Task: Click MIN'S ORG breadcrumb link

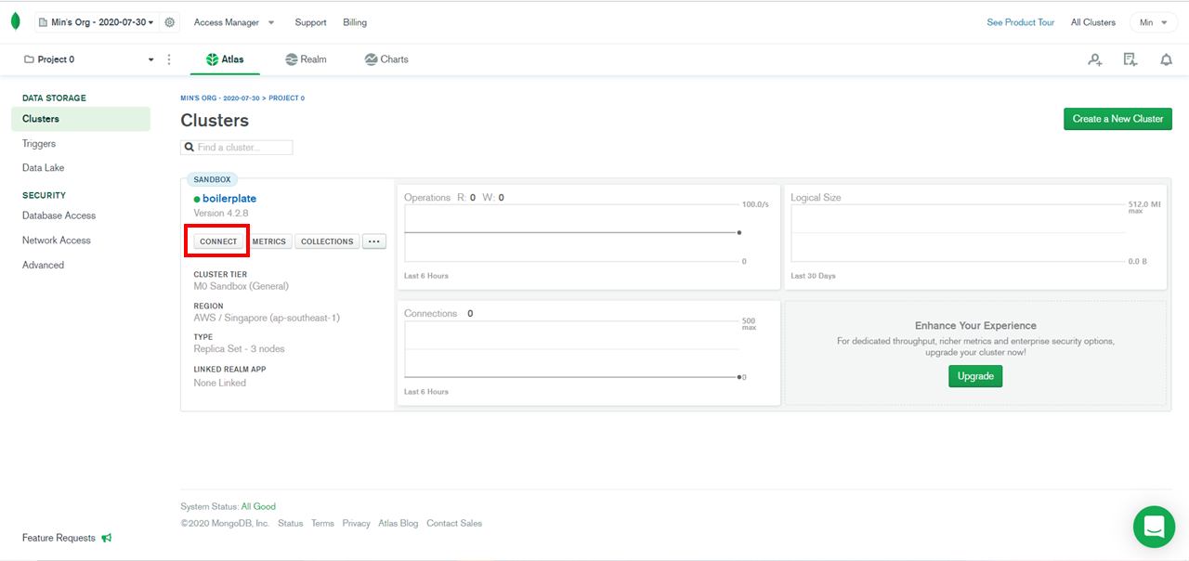Action: pos(220,98)
